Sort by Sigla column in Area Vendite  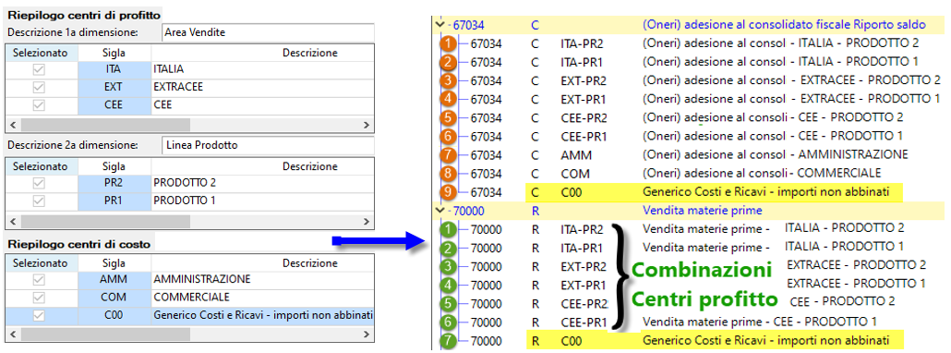[x=114, y=53]
